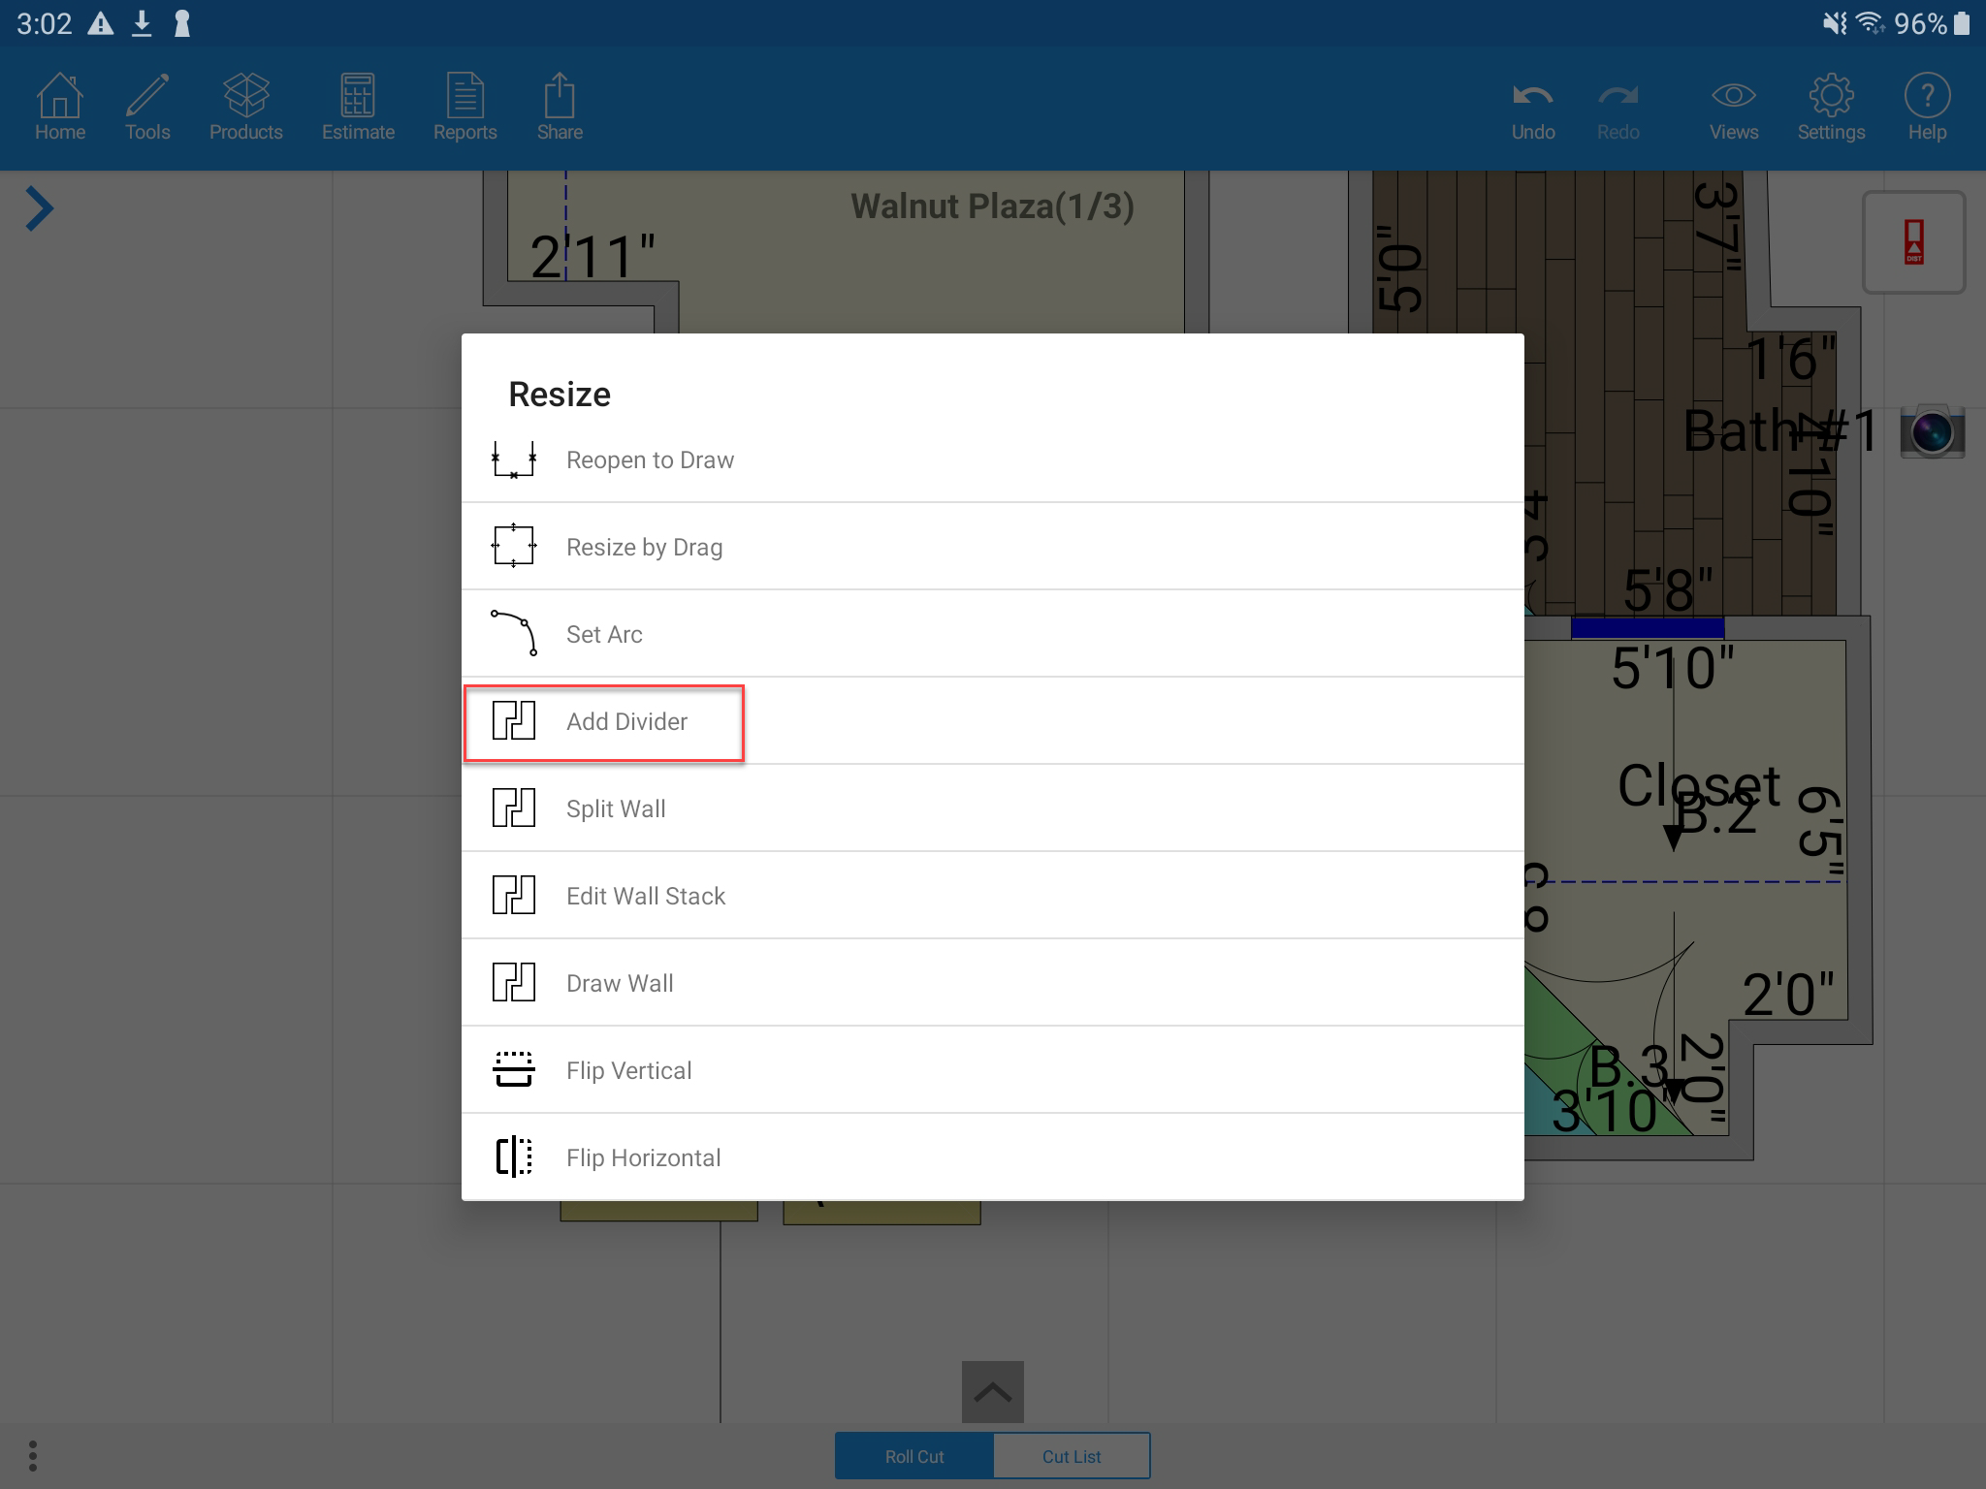Open the three-dot overflow menu
Screen dimensions: 1986x1489
[33, 1455]
